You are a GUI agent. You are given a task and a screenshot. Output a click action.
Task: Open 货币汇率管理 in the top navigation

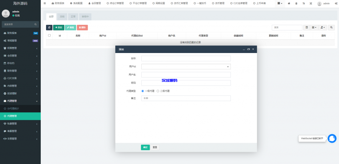click(x=179, y=3)
